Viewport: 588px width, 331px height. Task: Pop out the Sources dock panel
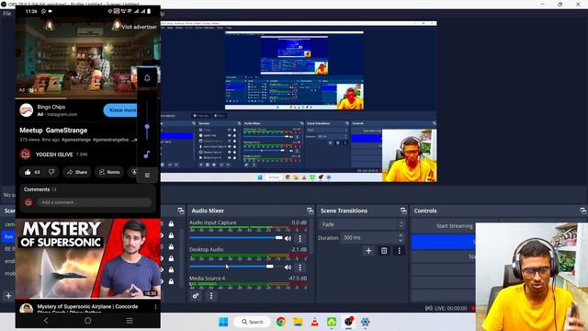click(181, 211)
